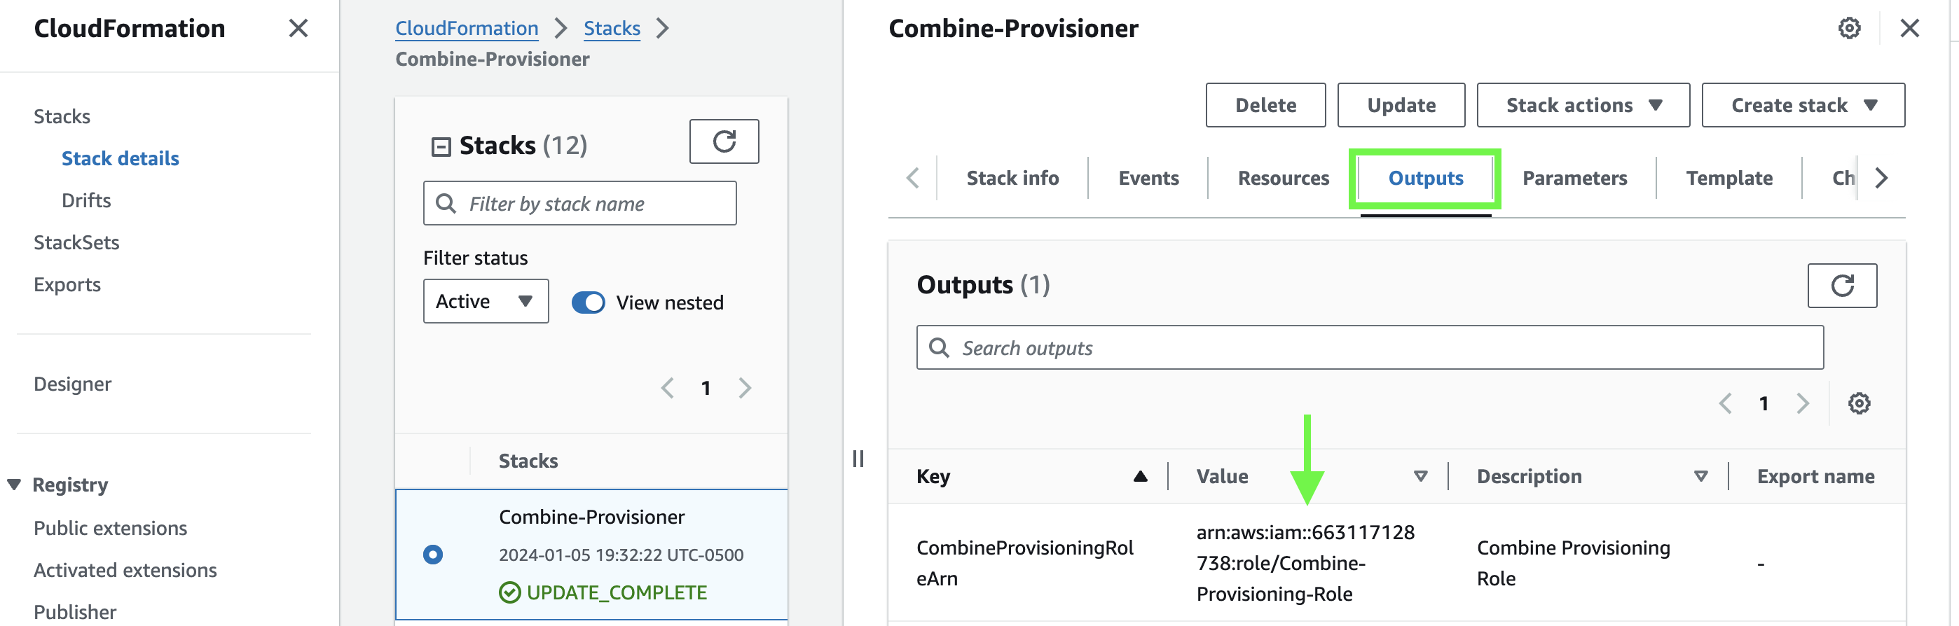Click the Delete stack button
The height and width of the screenshot is (626, 1959).
[x=1265, y=105]
